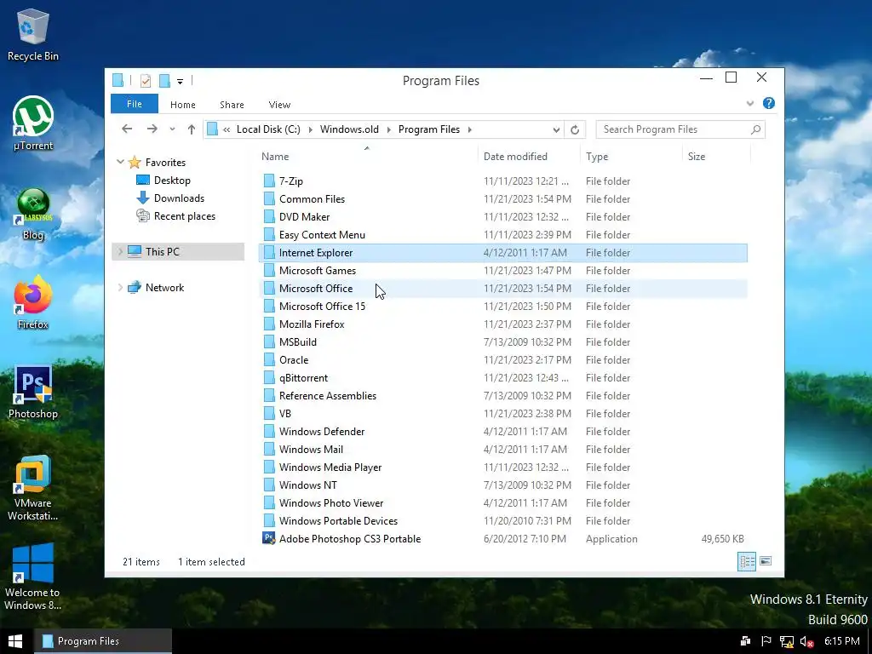This screenshot has height=654, width=872.
Task: Click the Properties quick access toolbar icon
Action: [146, 81]
